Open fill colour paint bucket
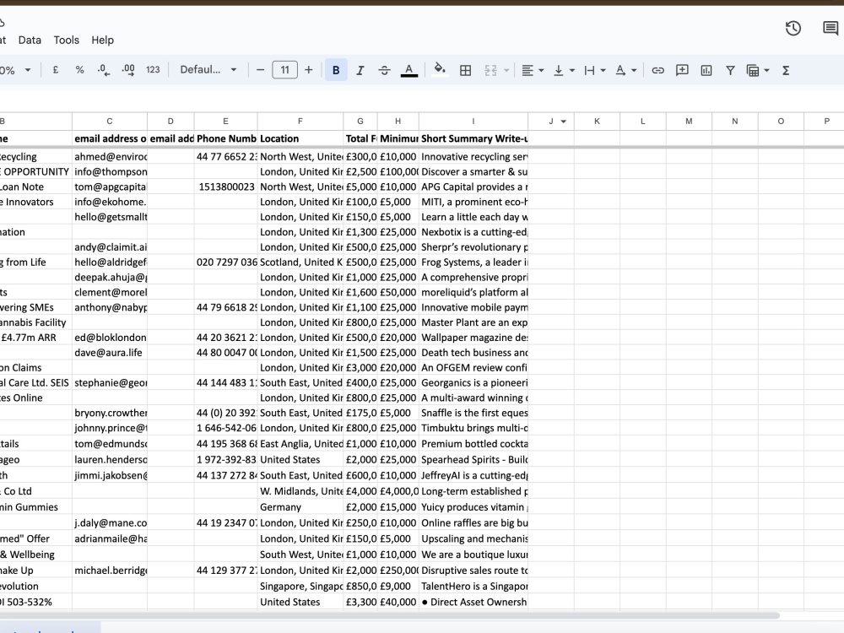The height and width of the screenshot is (633, 844). click(440, 70)
